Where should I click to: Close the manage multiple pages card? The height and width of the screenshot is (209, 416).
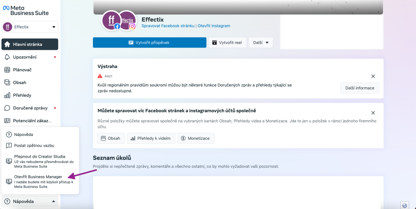[373, 113]
